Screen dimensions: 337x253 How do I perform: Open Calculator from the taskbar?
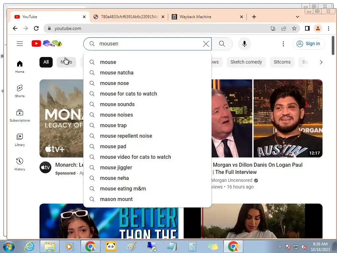(192, 246)
